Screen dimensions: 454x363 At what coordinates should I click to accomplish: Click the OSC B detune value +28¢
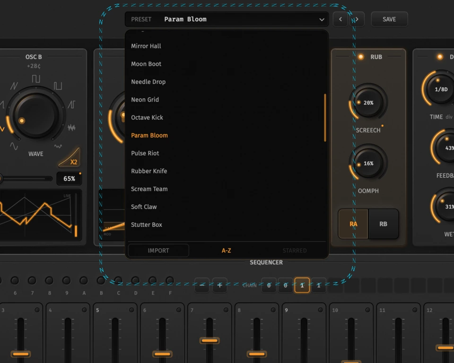pos(34,66)
